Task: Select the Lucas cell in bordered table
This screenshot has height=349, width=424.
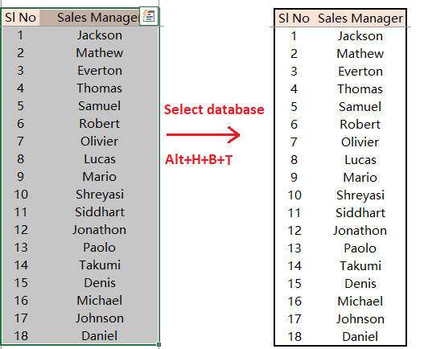Action: click(360, 160)
